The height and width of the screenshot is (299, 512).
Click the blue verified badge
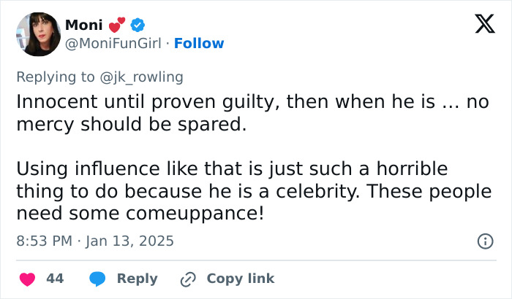click(138, 26)
